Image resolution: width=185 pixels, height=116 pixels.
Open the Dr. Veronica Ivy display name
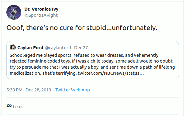tap(41, 9)
